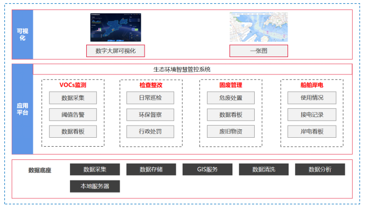The width and height of the screenshot is (367, 210).
Task: Open the 危废处置 module
Action: point(231,98)
